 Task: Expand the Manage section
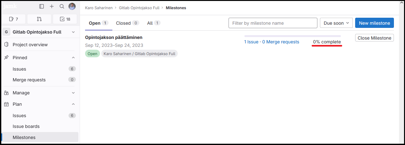coord(73,93)
